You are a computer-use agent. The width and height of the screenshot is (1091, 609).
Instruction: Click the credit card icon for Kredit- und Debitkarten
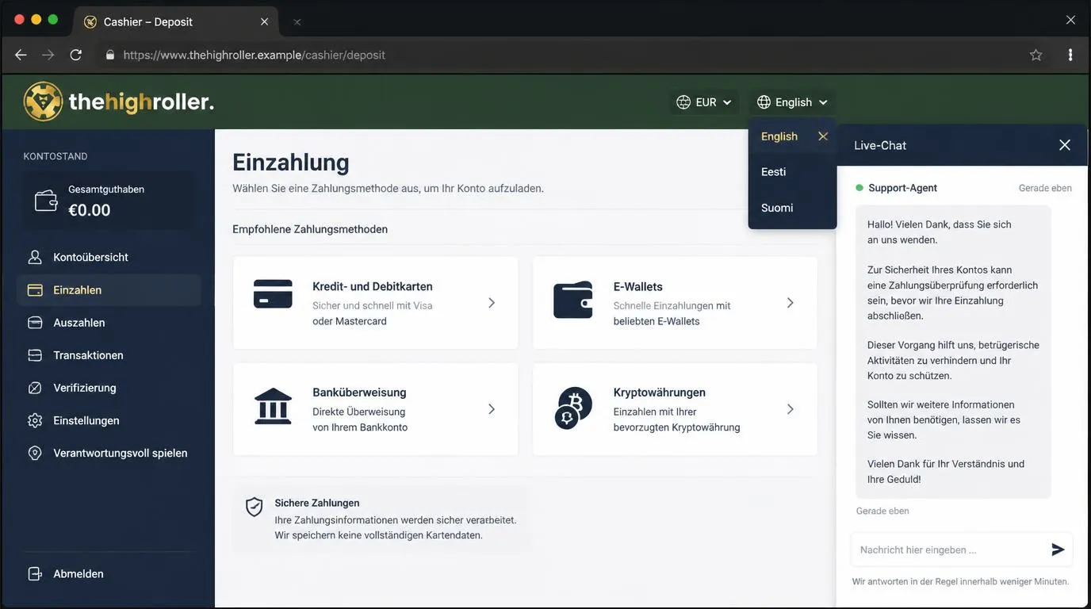(273, 293)
